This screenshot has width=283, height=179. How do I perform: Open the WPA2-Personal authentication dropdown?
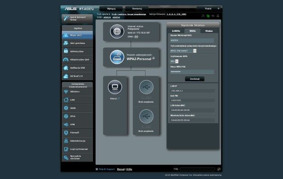tap(183, 51)
